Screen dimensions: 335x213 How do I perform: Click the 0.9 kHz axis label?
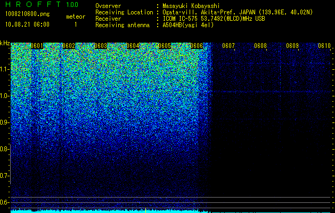click(5, 122)
